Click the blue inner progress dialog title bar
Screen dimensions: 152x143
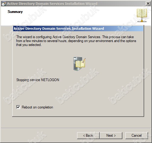click(x=78, y=29)
